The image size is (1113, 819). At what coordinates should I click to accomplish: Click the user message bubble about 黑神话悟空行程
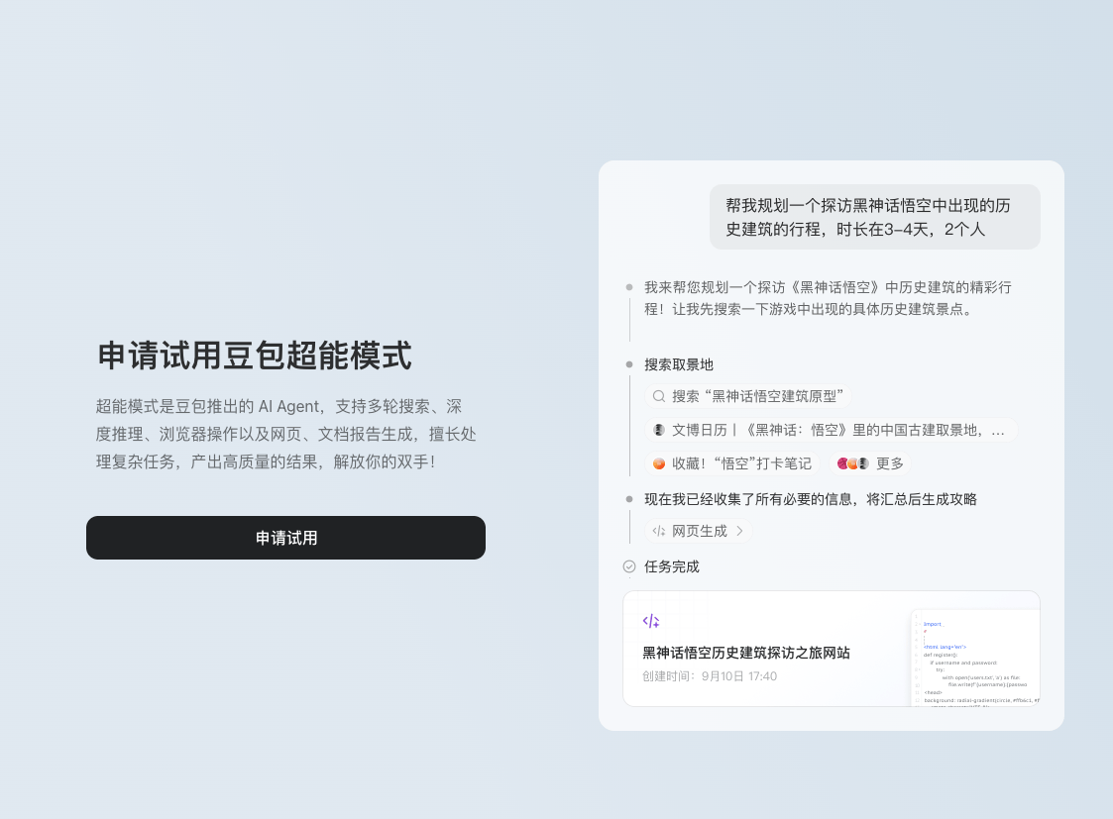874,217
